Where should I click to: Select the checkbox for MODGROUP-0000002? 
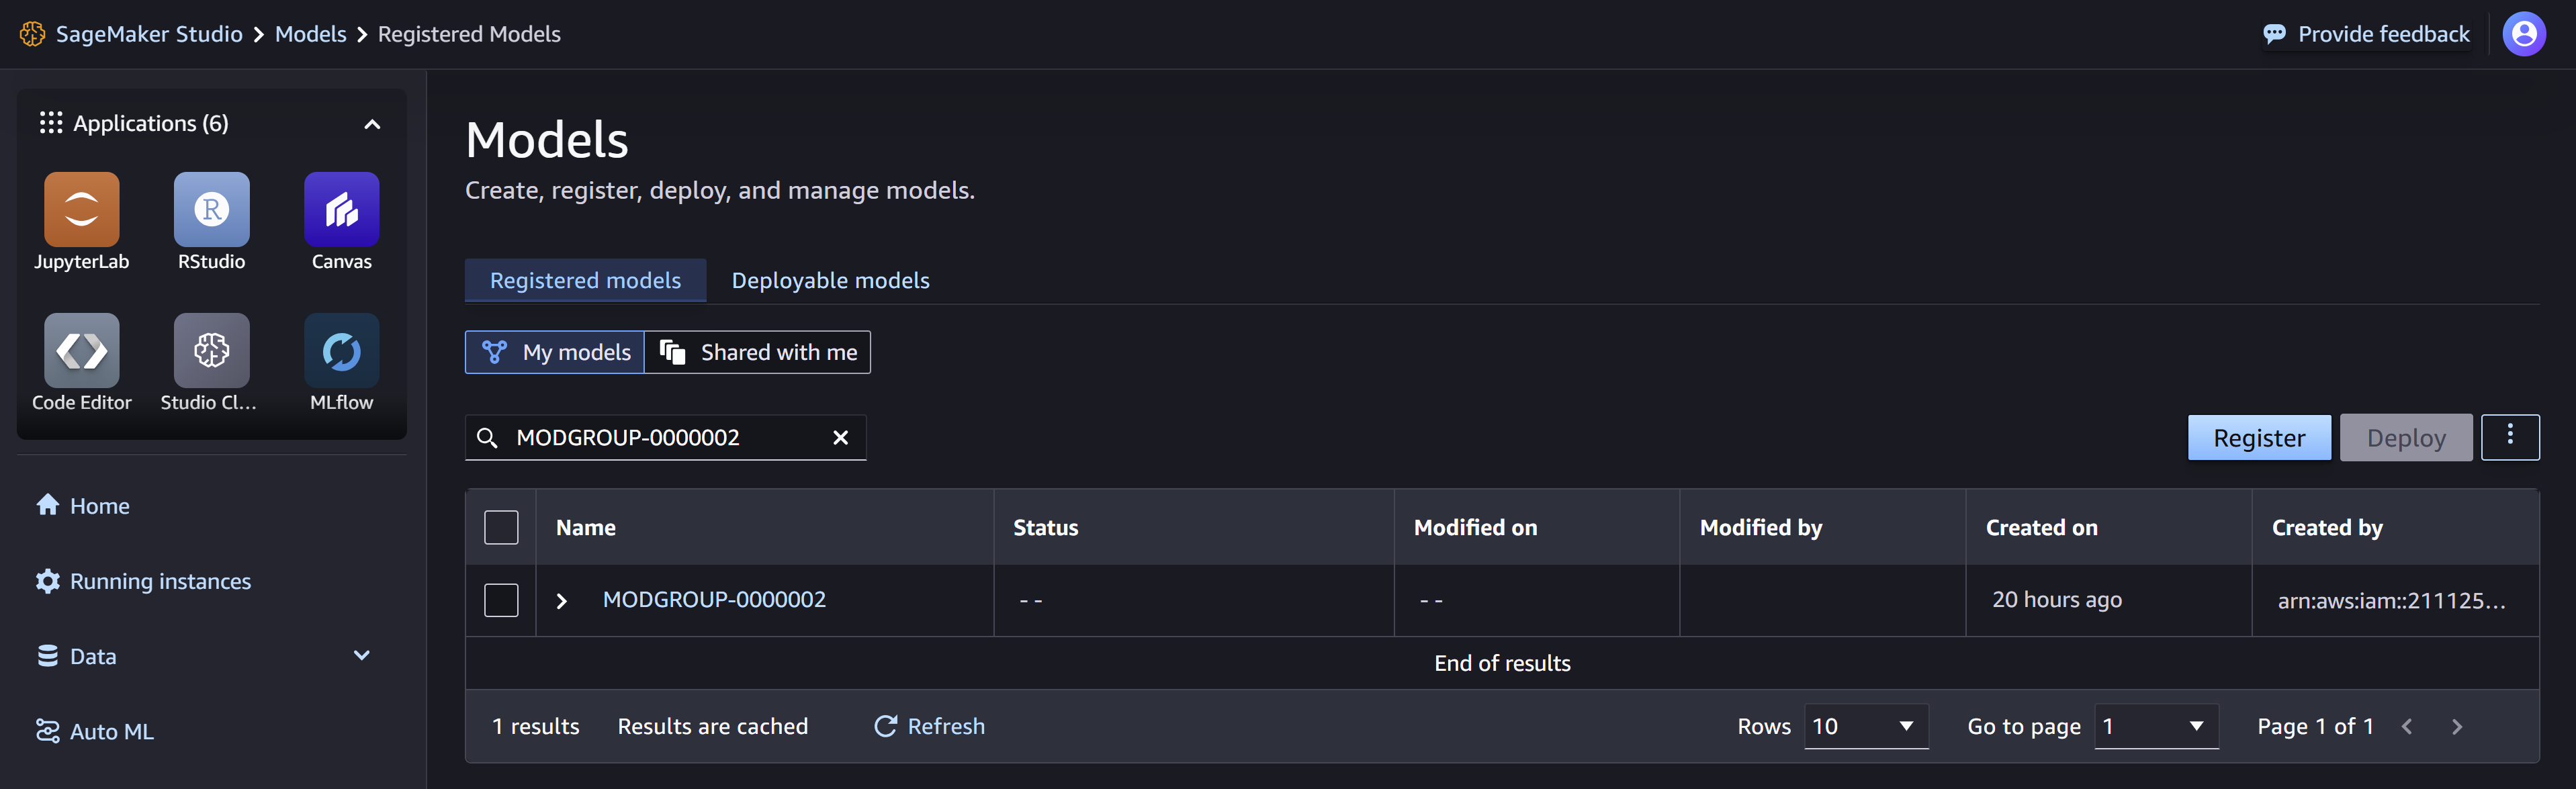(501, 600)
